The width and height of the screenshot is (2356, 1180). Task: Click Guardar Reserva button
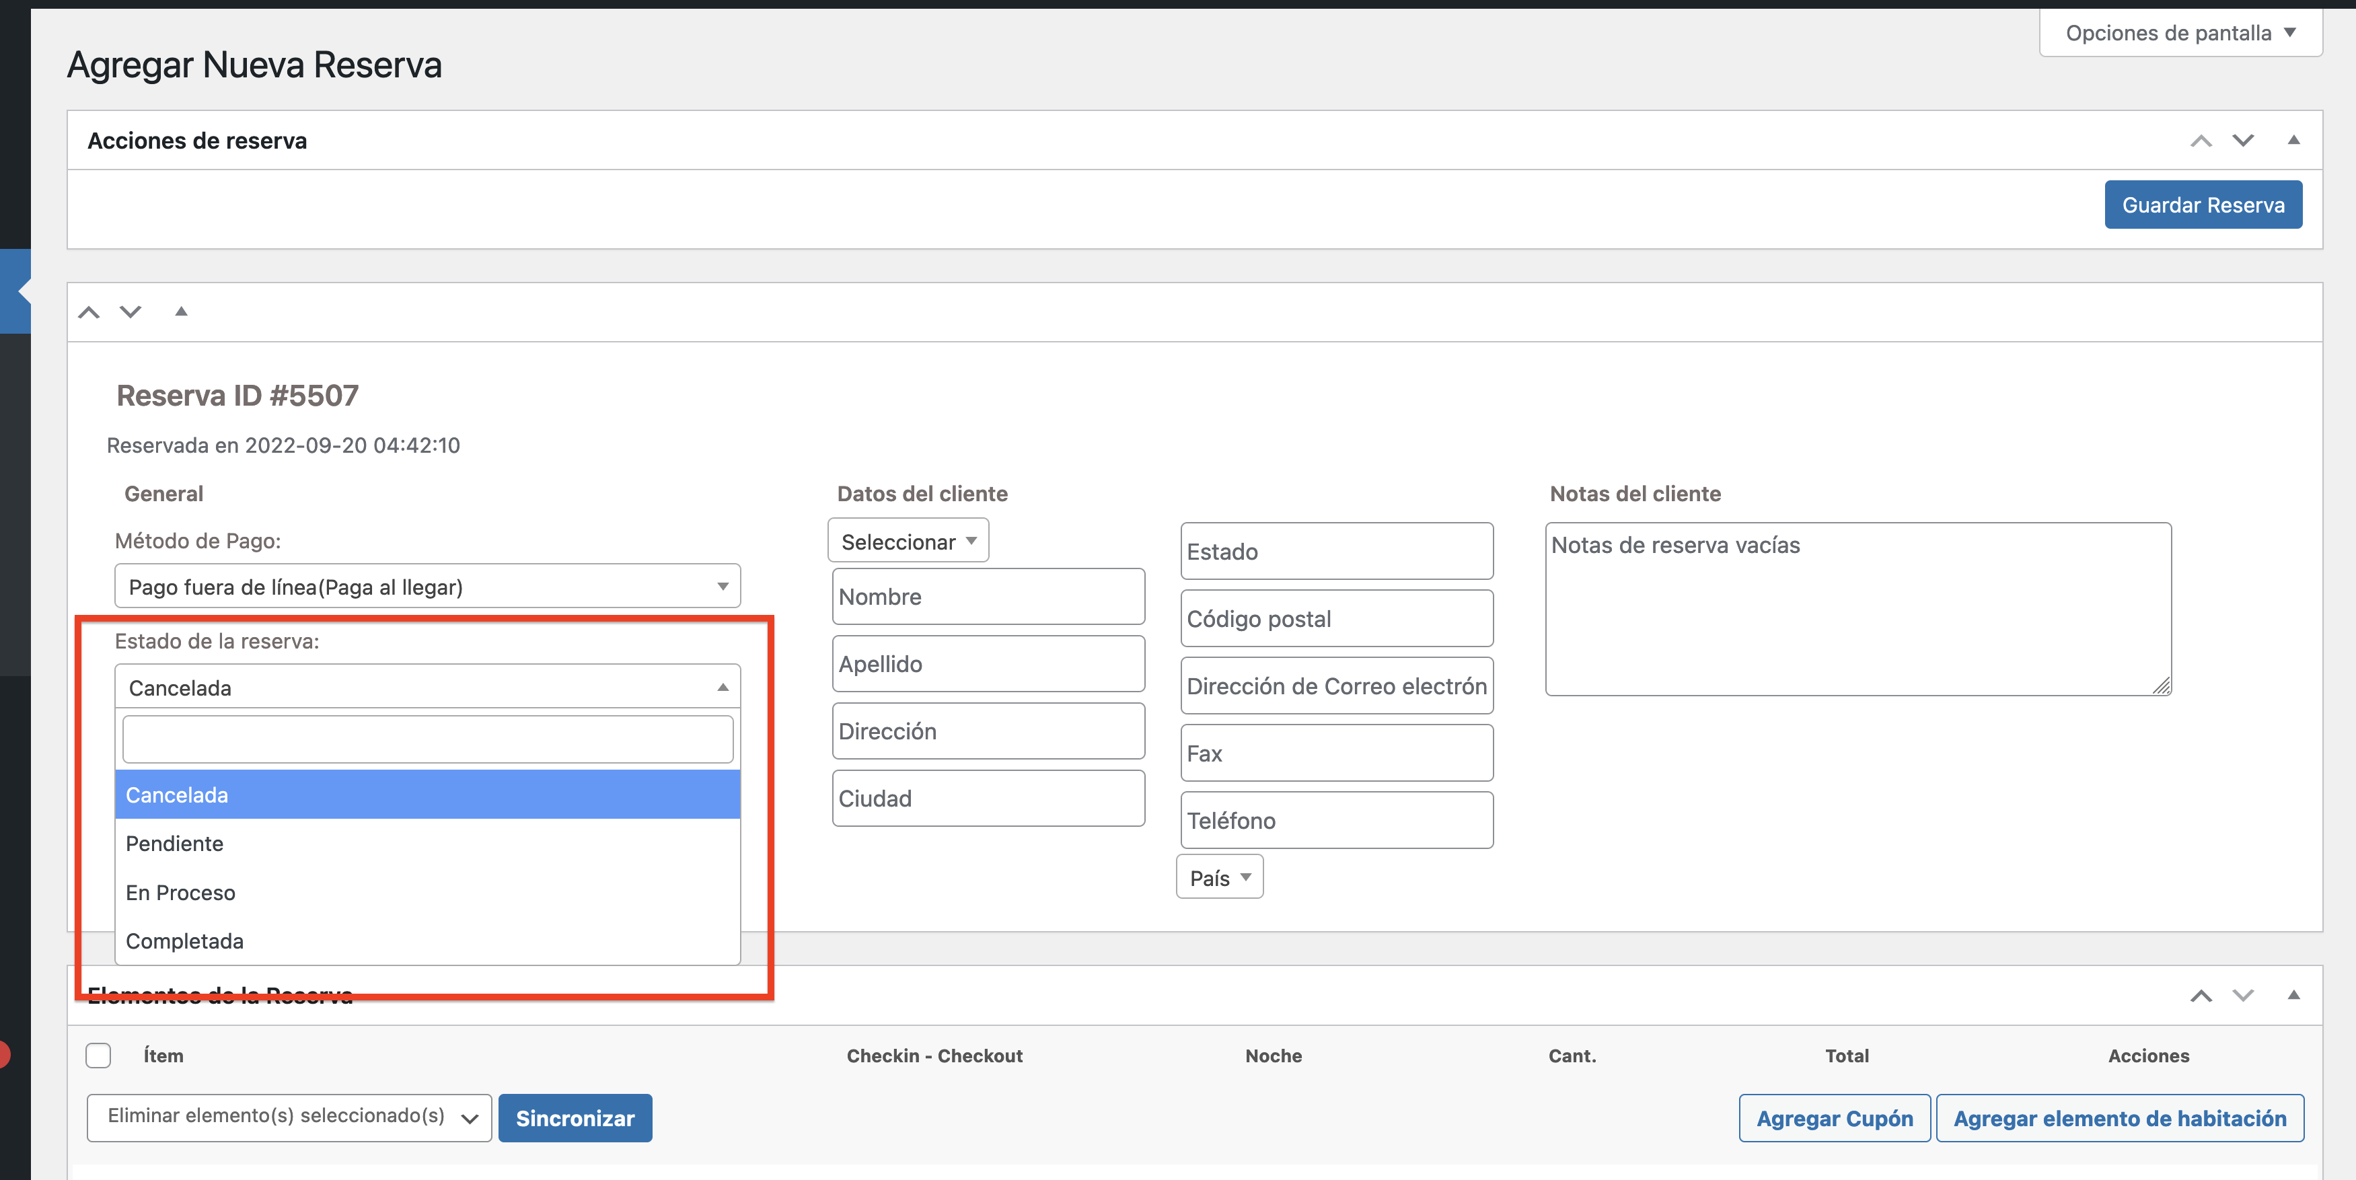(x=2203, y=205)
